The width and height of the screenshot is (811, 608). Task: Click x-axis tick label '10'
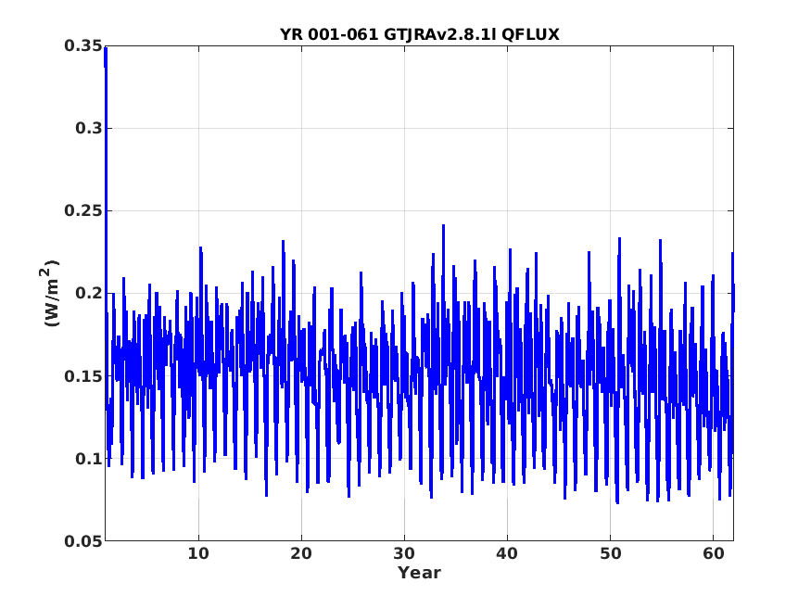point(198,553)
